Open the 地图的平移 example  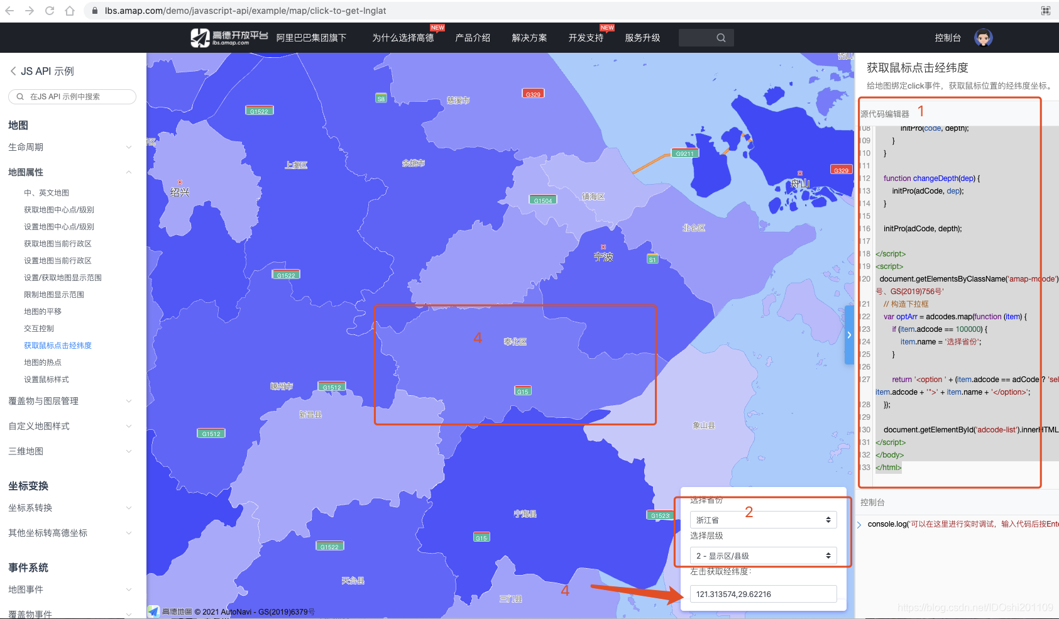tap(43, 312)
